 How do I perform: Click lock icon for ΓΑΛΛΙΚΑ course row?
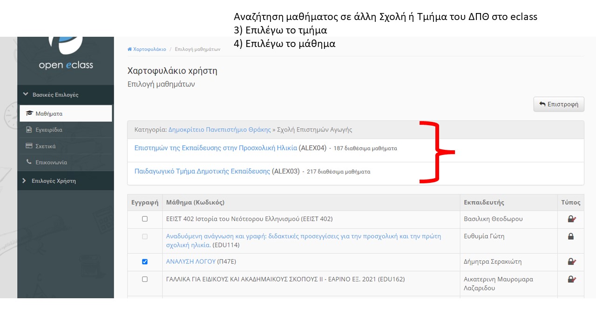pos(571,280)
